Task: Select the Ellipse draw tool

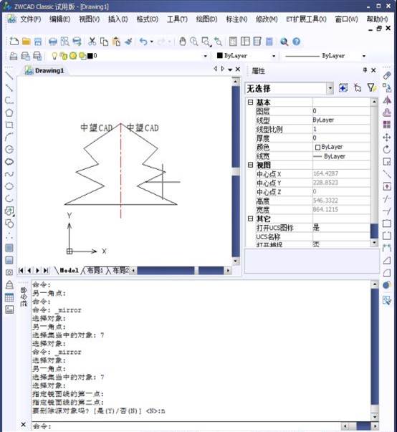Action: [9, 186]
